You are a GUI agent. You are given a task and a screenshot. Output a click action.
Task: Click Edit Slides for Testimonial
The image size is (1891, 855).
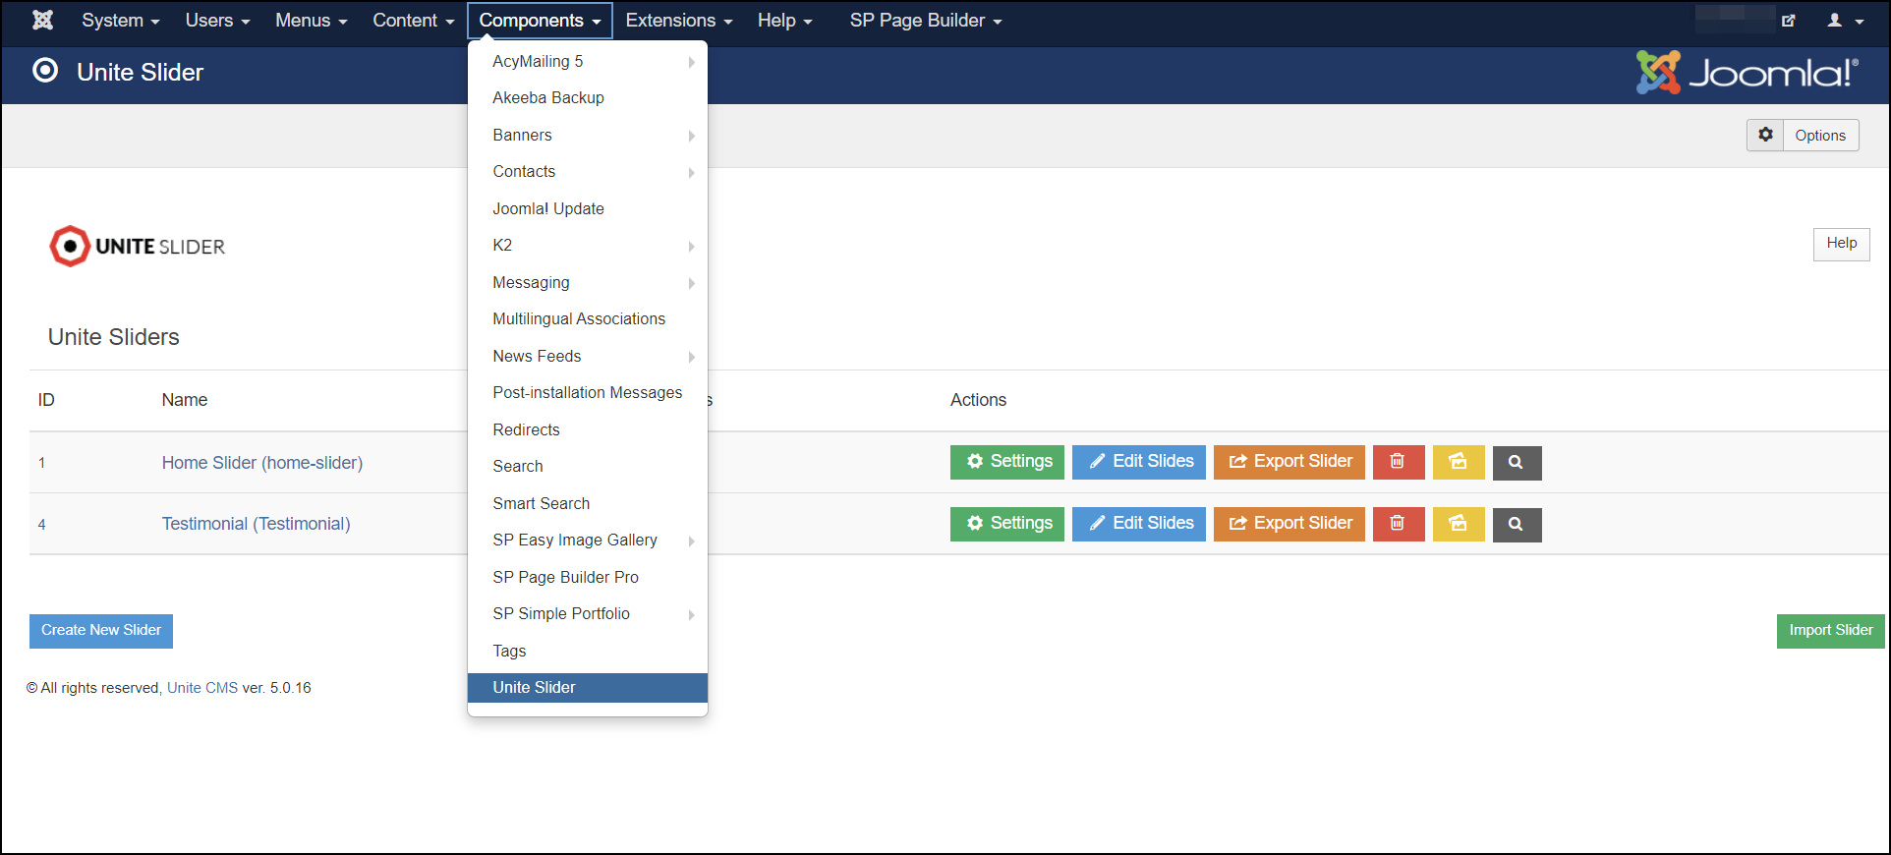(x=1138, y=524)
